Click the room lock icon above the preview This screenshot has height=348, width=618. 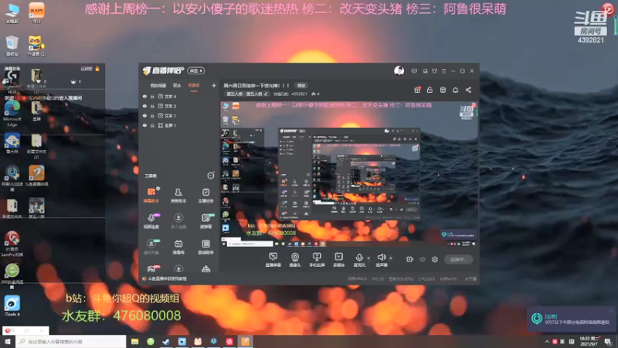[430, 90]
